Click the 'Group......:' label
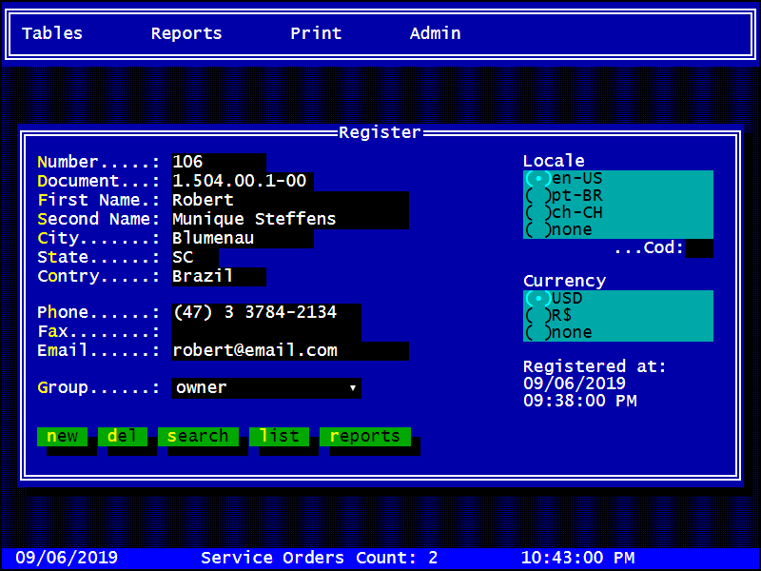 [99, 388]
